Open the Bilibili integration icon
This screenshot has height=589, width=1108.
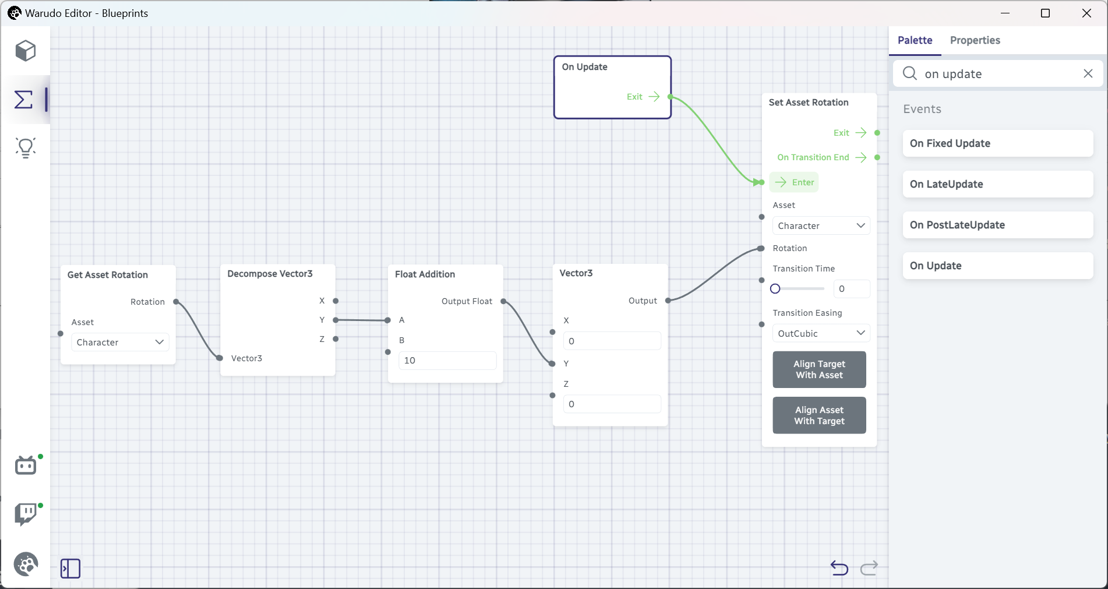pos(26,465)
